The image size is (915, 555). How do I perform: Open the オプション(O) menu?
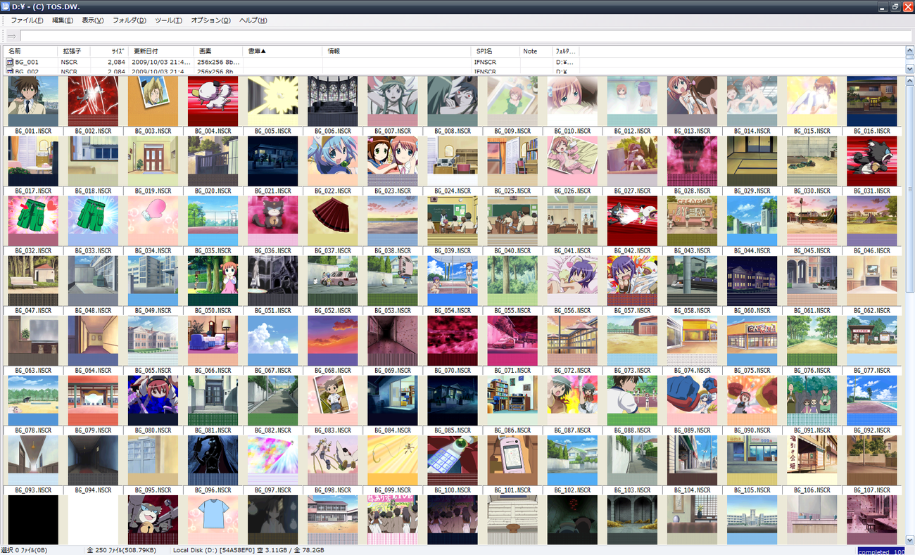210,20
